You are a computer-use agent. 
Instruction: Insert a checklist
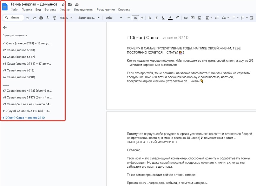coord(224,18)
